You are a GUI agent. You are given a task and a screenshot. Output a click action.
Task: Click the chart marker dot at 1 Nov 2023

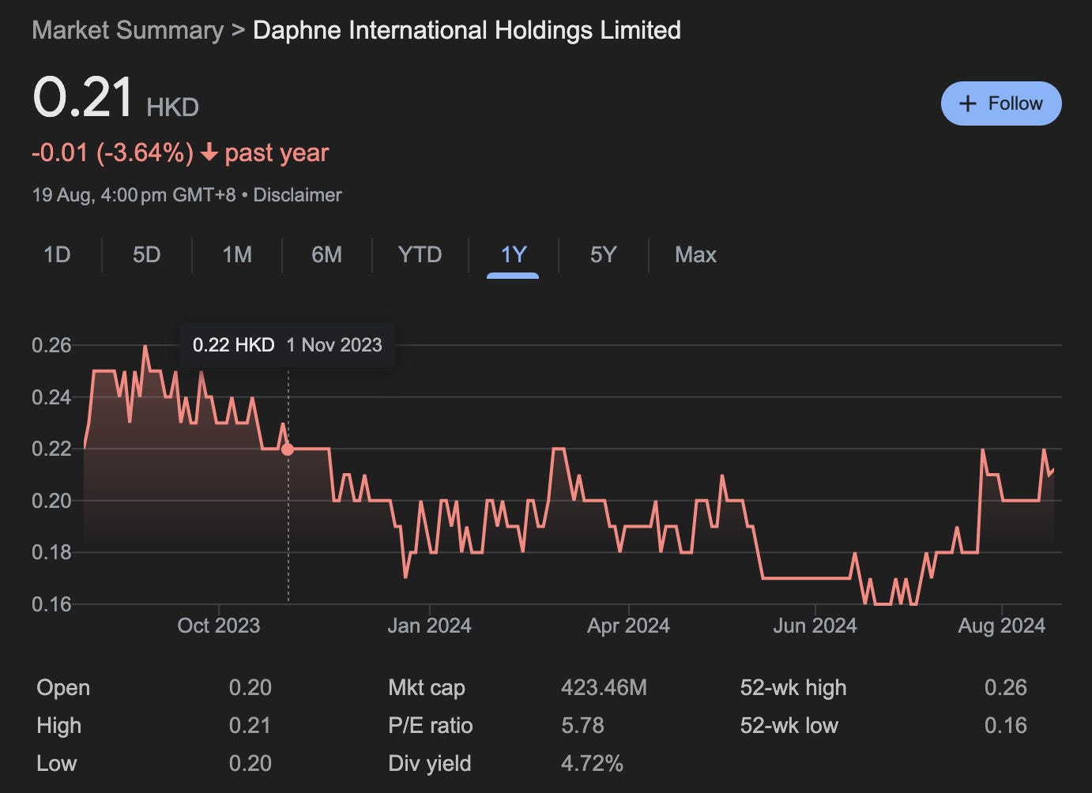coord(288,449)
